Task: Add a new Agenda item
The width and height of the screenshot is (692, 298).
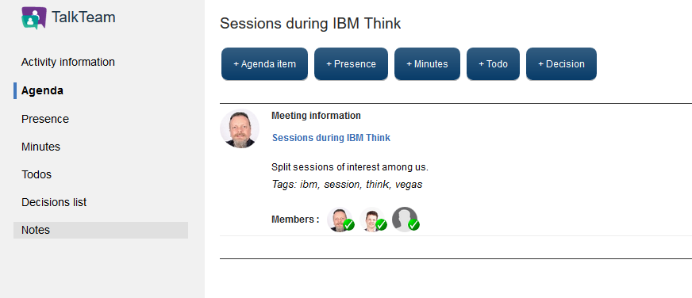Action: [264, 64]
